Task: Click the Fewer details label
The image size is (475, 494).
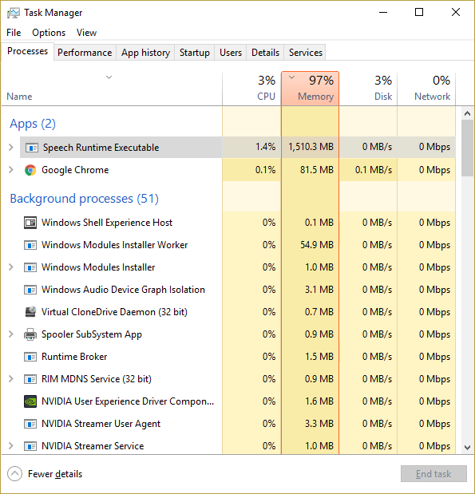Action: pos(55,474)
